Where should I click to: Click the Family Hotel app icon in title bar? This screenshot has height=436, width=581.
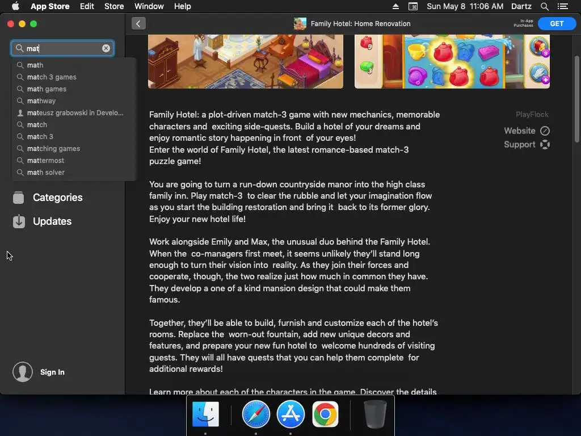click(x=300, y=24)
